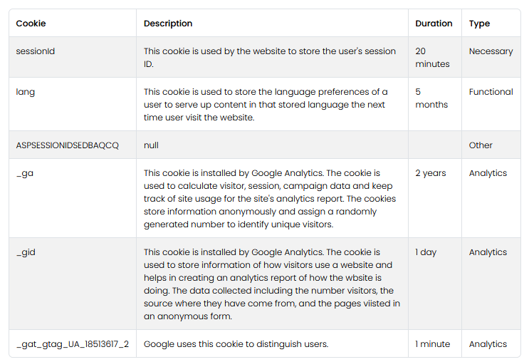Click the '1 day' duration cell
The height and width of the screenshot is (362, 529).
(428, 252)
